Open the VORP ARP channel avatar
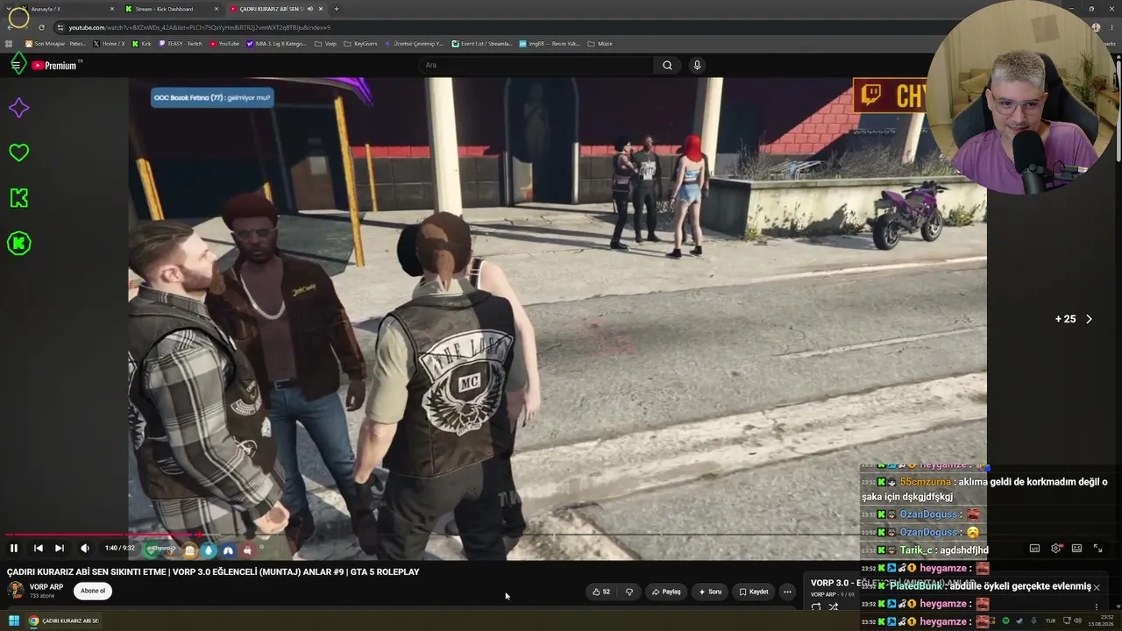Viewport: 1122px width, 631px height. (x=16, y=591)
